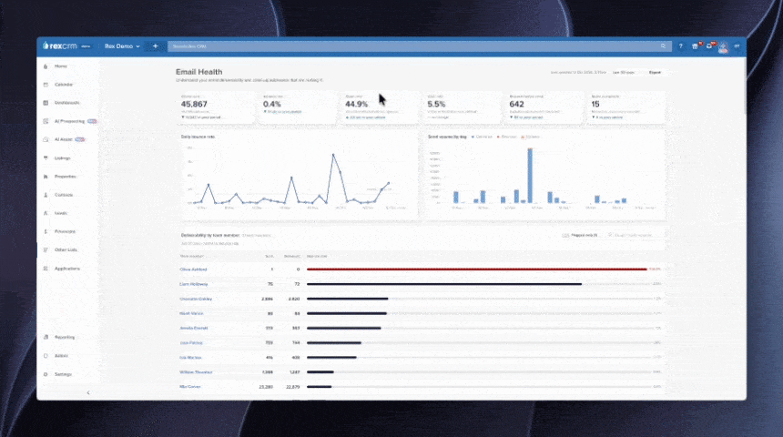Click the Leads sidebar icon
This screenshot has height=437, width=783.
(x=46, y=213)
